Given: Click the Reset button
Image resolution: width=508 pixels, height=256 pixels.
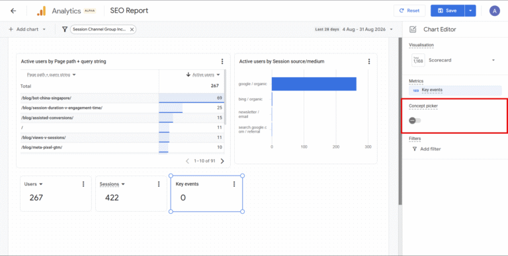Looking at the screenshot, I should 409,11.
